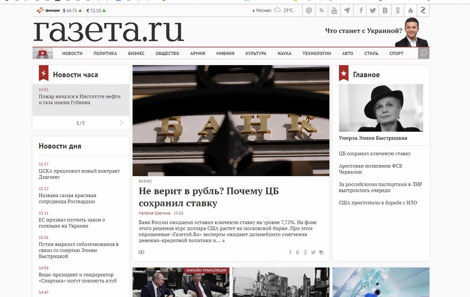Open the Odnoklassniki icon in header
Viewport: 470px width, 297px height.
(x=398, y=11)
